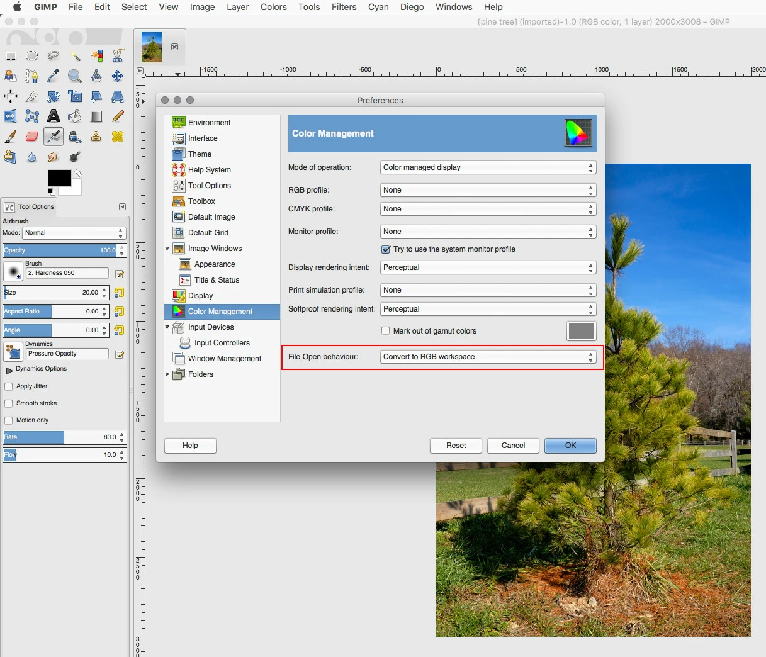Select the Rotate tool
Screen dimensions: 766x657
(54, 96)
